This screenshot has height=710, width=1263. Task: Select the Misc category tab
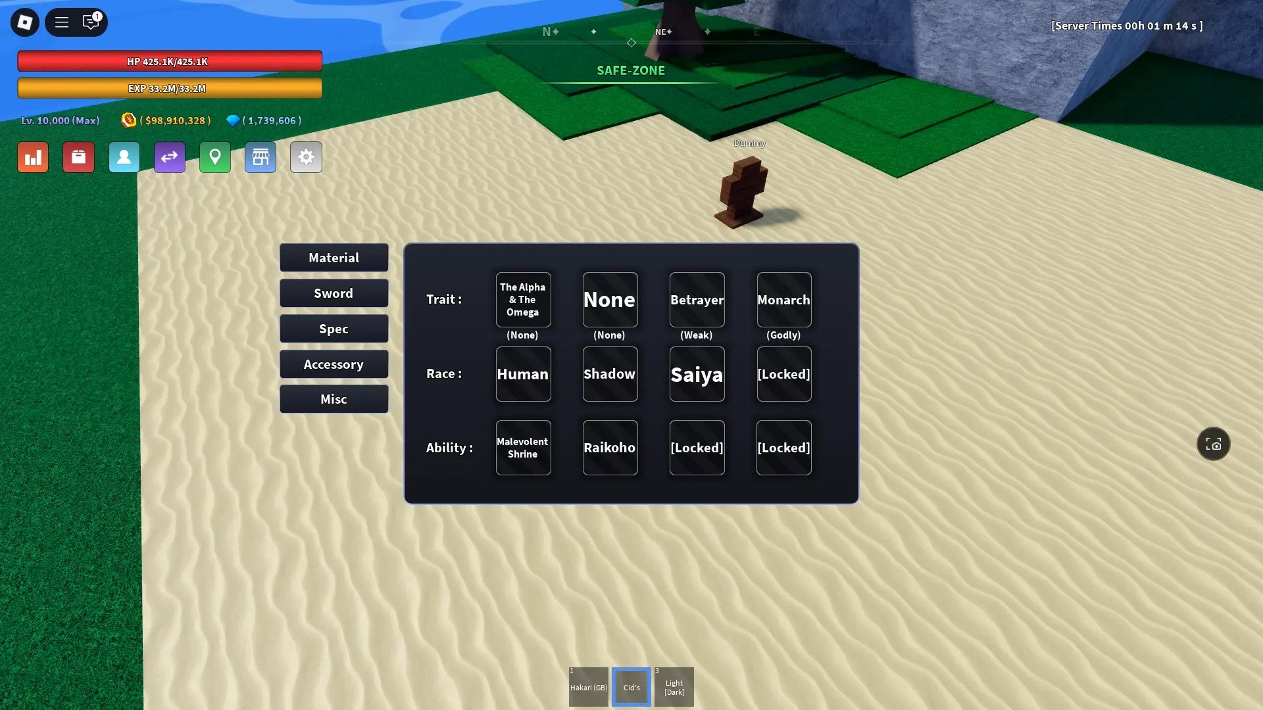(x=333, y=399)
